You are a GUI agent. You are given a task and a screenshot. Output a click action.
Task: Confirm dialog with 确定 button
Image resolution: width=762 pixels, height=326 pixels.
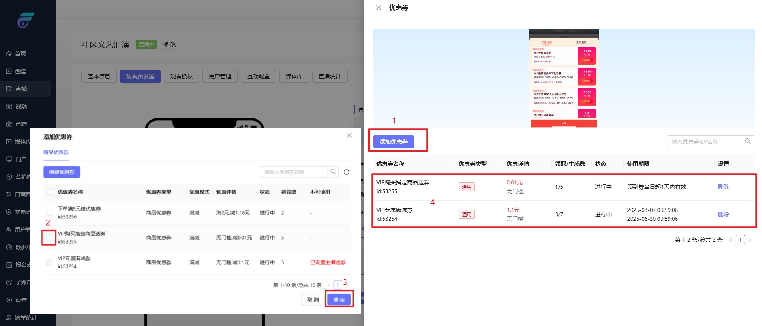tap(339, 300)
